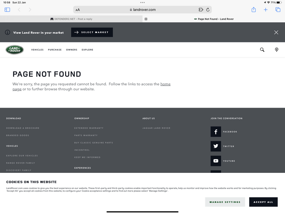Reload the landrover.com page
Viewport: 285px width, 214px height.
point(208,10)
